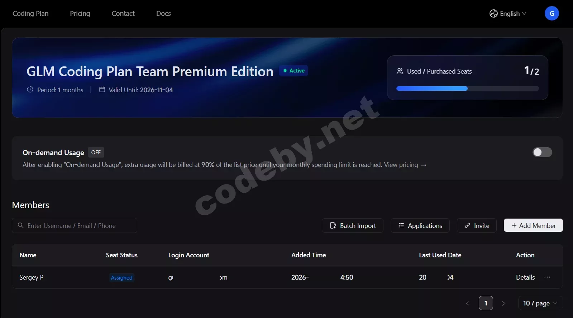Click the seats usage progress bar

point(467,88)
